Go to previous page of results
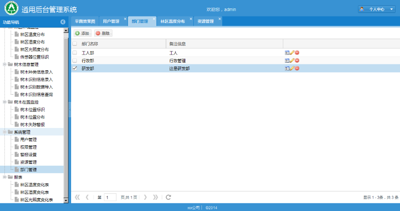 click(x=87, y=197)
